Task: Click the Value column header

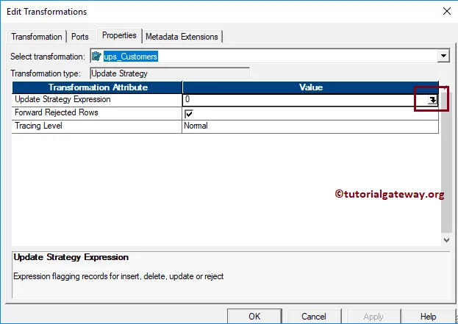Action: tap(310, 87)
